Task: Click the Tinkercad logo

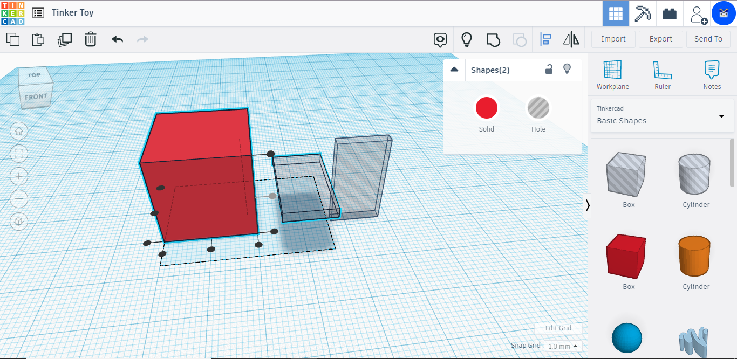Action: click(12, 13)
